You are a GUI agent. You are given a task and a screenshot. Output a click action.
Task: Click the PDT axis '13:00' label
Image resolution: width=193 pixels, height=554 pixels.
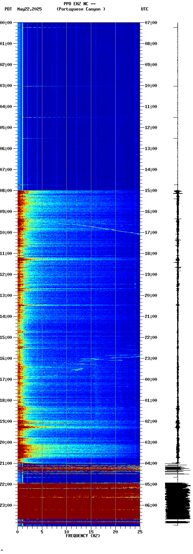click(x=6, y=296)
